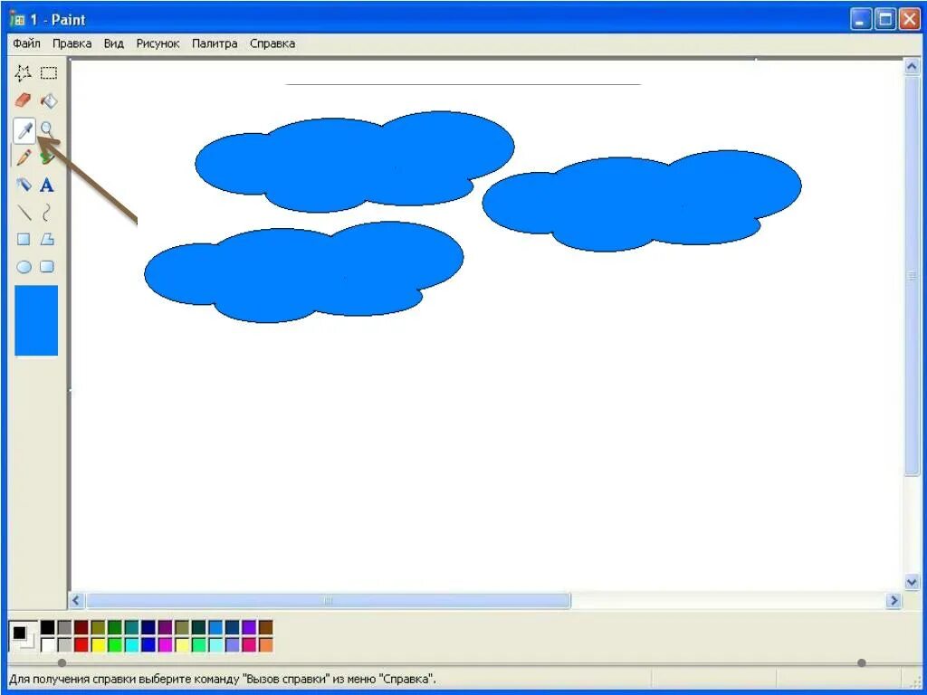Open the Файл menu
The height and width of the screenshot is (695, 927).
pyautogui.click(x=26, y=43)
